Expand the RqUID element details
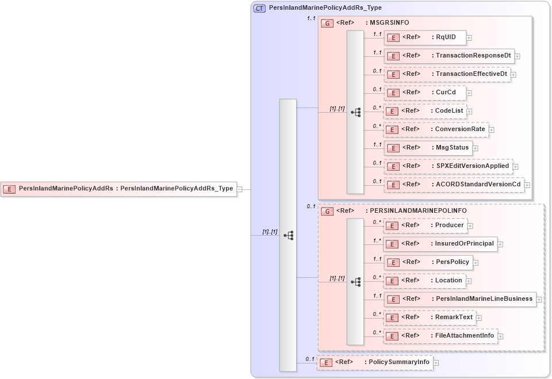 pos(469,37)
